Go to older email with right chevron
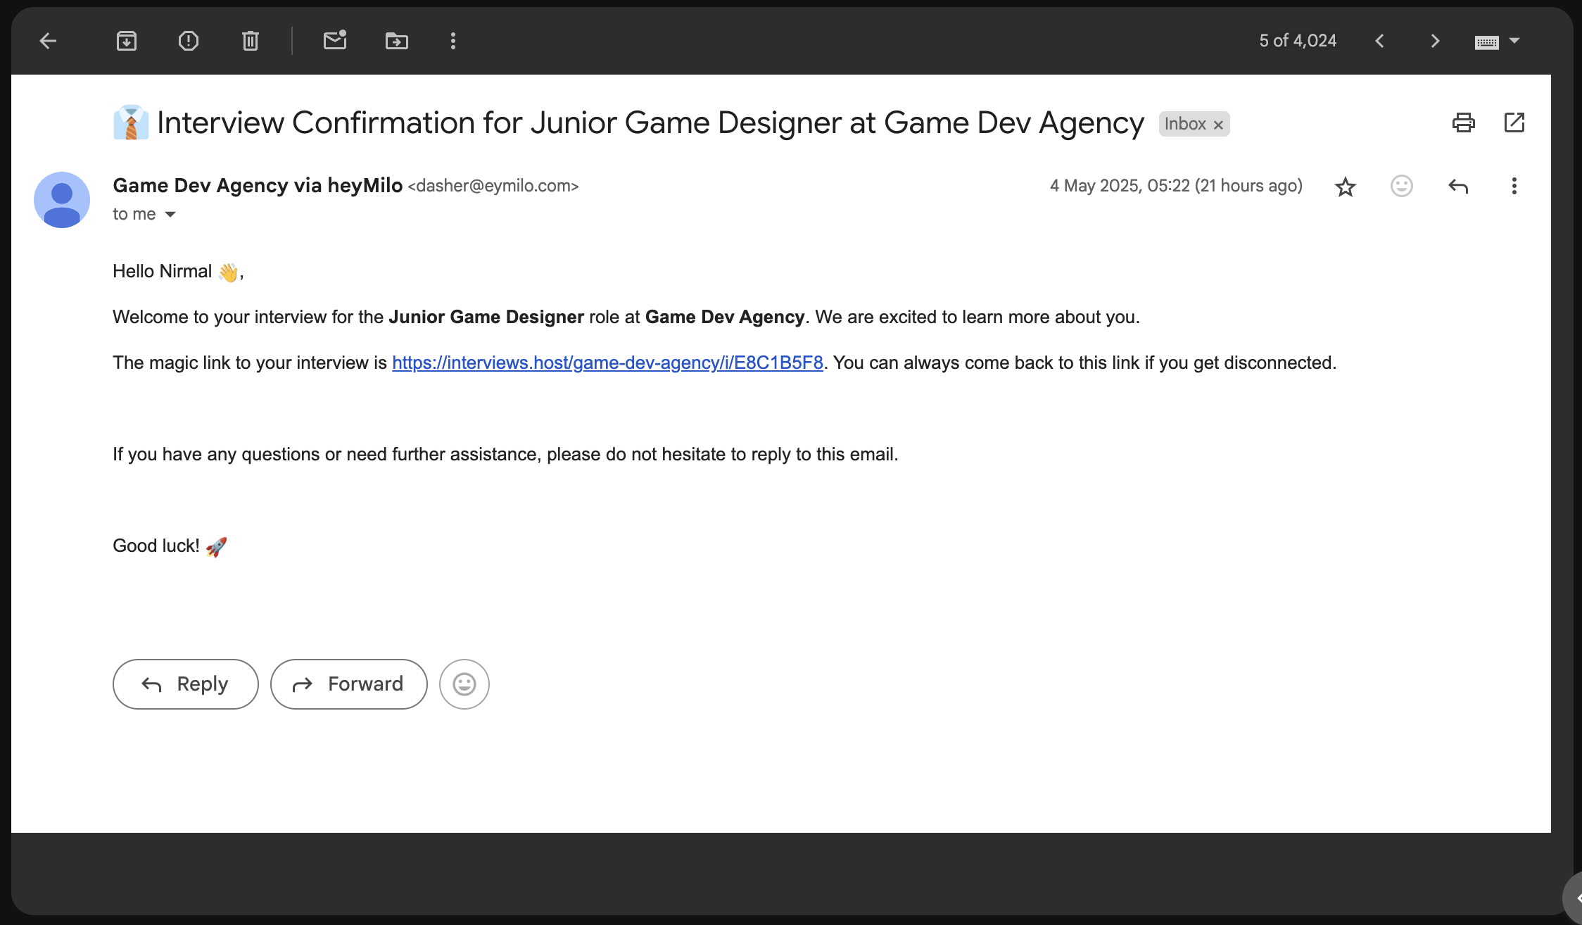Image resolution: width=1582 pixels, height=925 pixels. pyautogui.click(x=1436, y=41)
